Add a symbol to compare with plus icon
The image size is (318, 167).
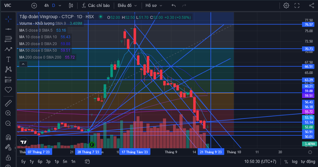34,6
